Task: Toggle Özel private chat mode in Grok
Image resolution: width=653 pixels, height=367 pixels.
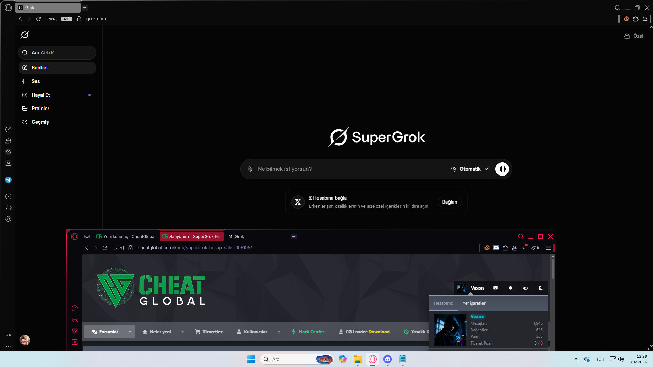Action: click(x=634, y=36)
